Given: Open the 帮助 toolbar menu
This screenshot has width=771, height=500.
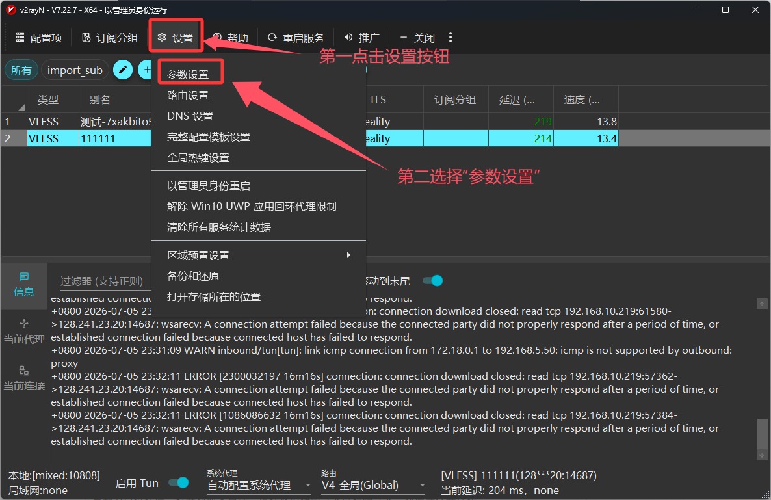Looking at the screenshot, I should (231, 38).
